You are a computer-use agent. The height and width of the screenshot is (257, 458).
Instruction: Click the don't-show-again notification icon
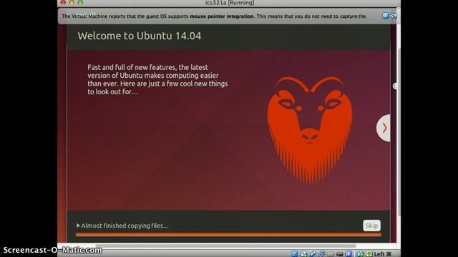coord(394,16)
